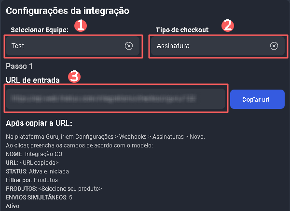Click the PRODUTOS: <Selecione seu produto> line
290x211 pixels.
54,188
